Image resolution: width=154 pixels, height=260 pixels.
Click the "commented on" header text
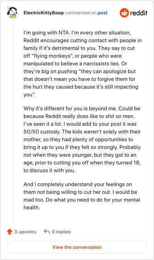point(80,13)
